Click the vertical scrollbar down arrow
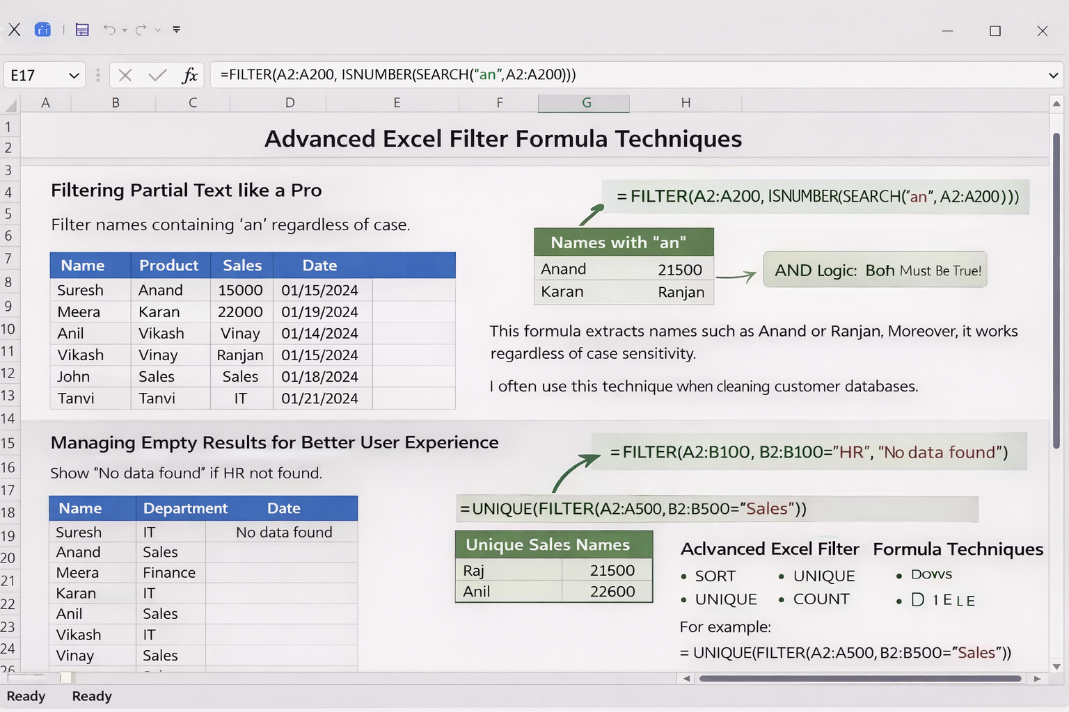This screenshot has width=1069, height=712. pos(1055,665)
